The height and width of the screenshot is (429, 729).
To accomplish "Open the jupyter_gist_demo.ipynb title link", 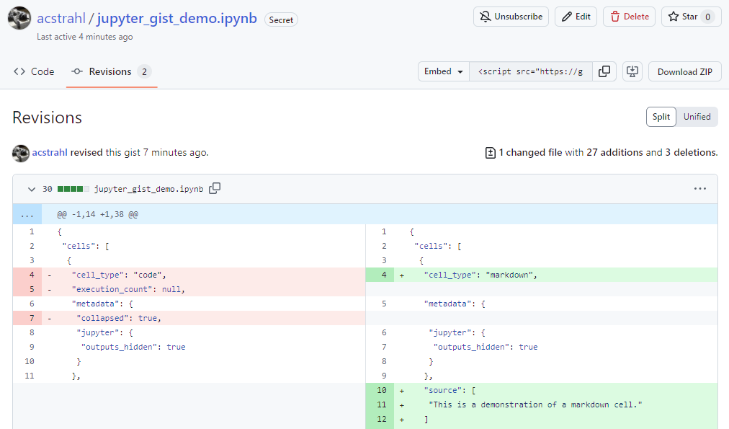I will [x=176, y=19].
